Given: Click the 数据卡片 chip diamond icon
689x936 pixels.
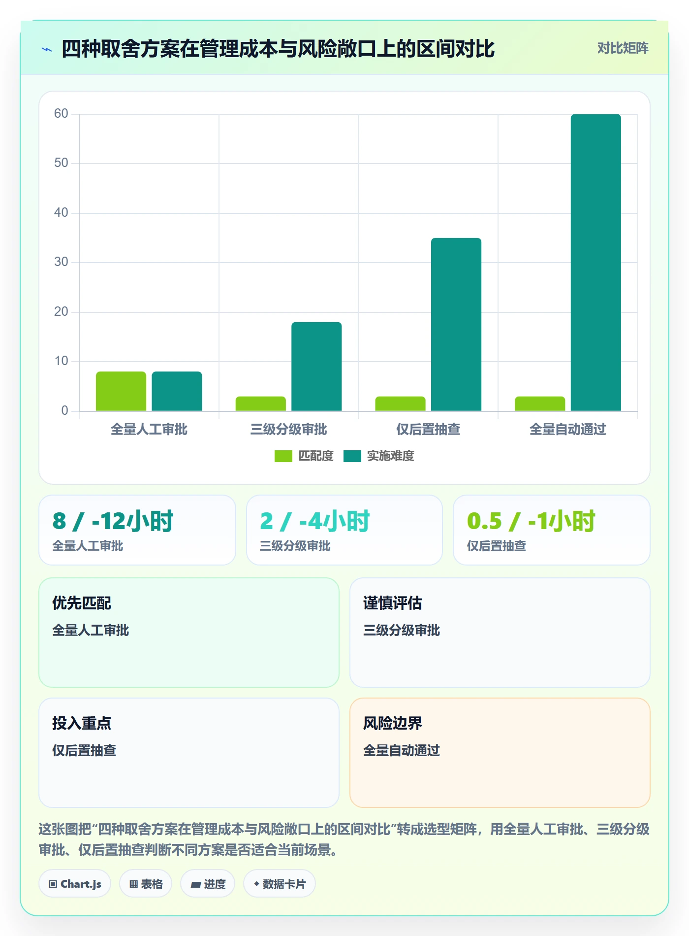Looking at the screenshot, I should click(256, 884).
